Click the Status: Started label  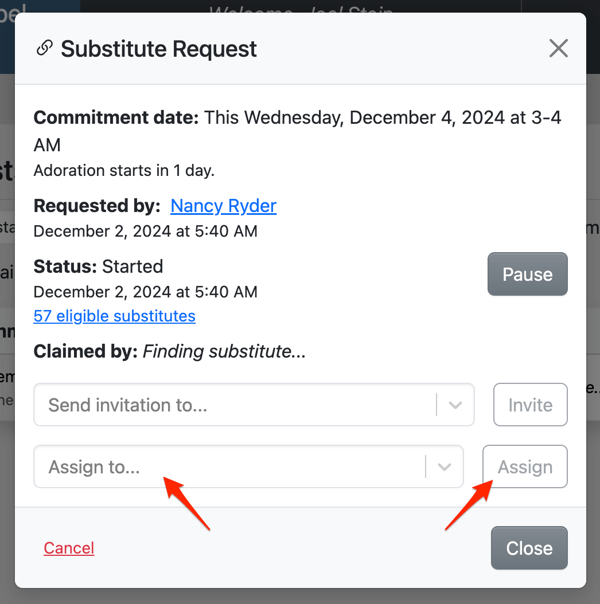[99, 266]
